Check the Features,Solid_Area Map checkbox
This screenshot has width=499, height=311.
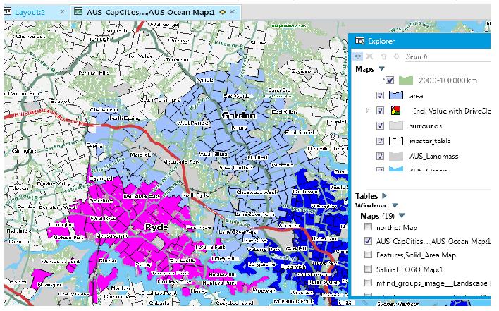368,255
